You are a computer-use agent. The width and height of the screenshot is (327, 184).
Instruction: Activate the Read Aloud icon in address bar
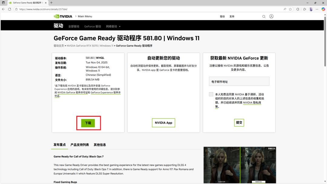pos(285,9)
